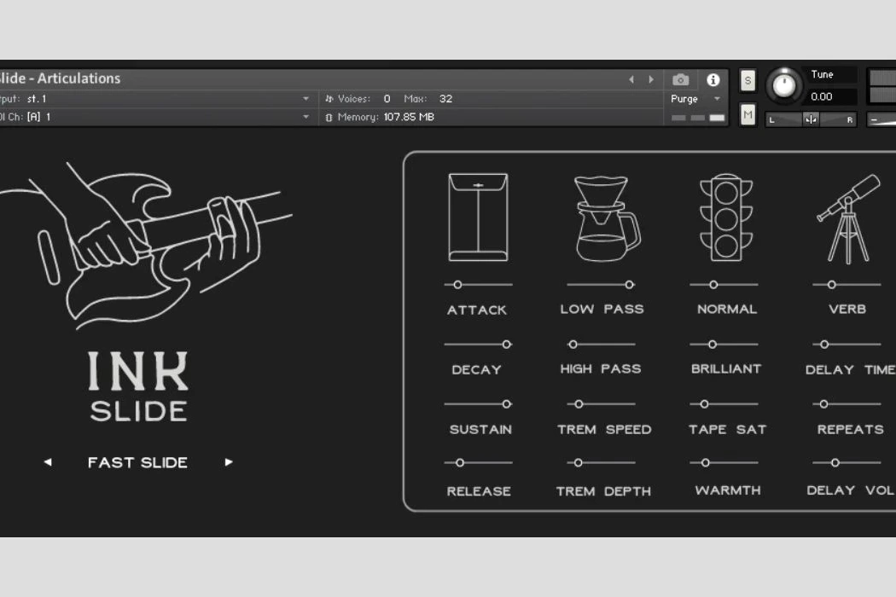
Task: Go to next instrument with header arrow
Action: pyautogui.click(x=651, y=79)
